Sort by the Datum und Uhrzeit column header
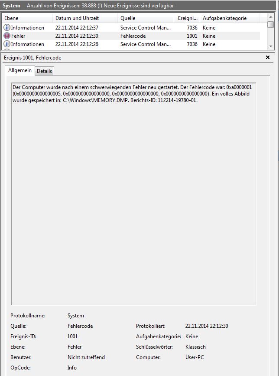 pyautogui.click(x=84, y=18)
